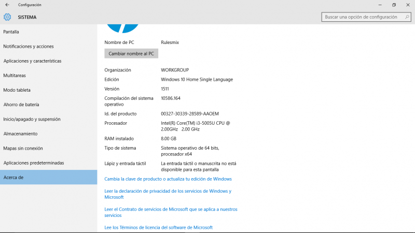The width and height of the screenshot is (415, 233).
Task: Click the SISTEMA settings gear icon
Action: [x=7, y=17]
